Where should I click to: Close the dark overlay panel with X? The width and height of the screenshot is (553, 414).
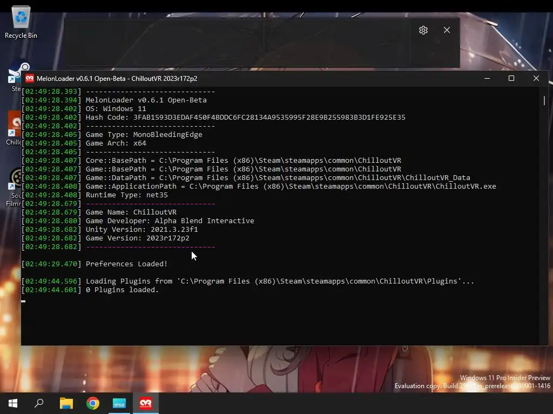[447, 30]
